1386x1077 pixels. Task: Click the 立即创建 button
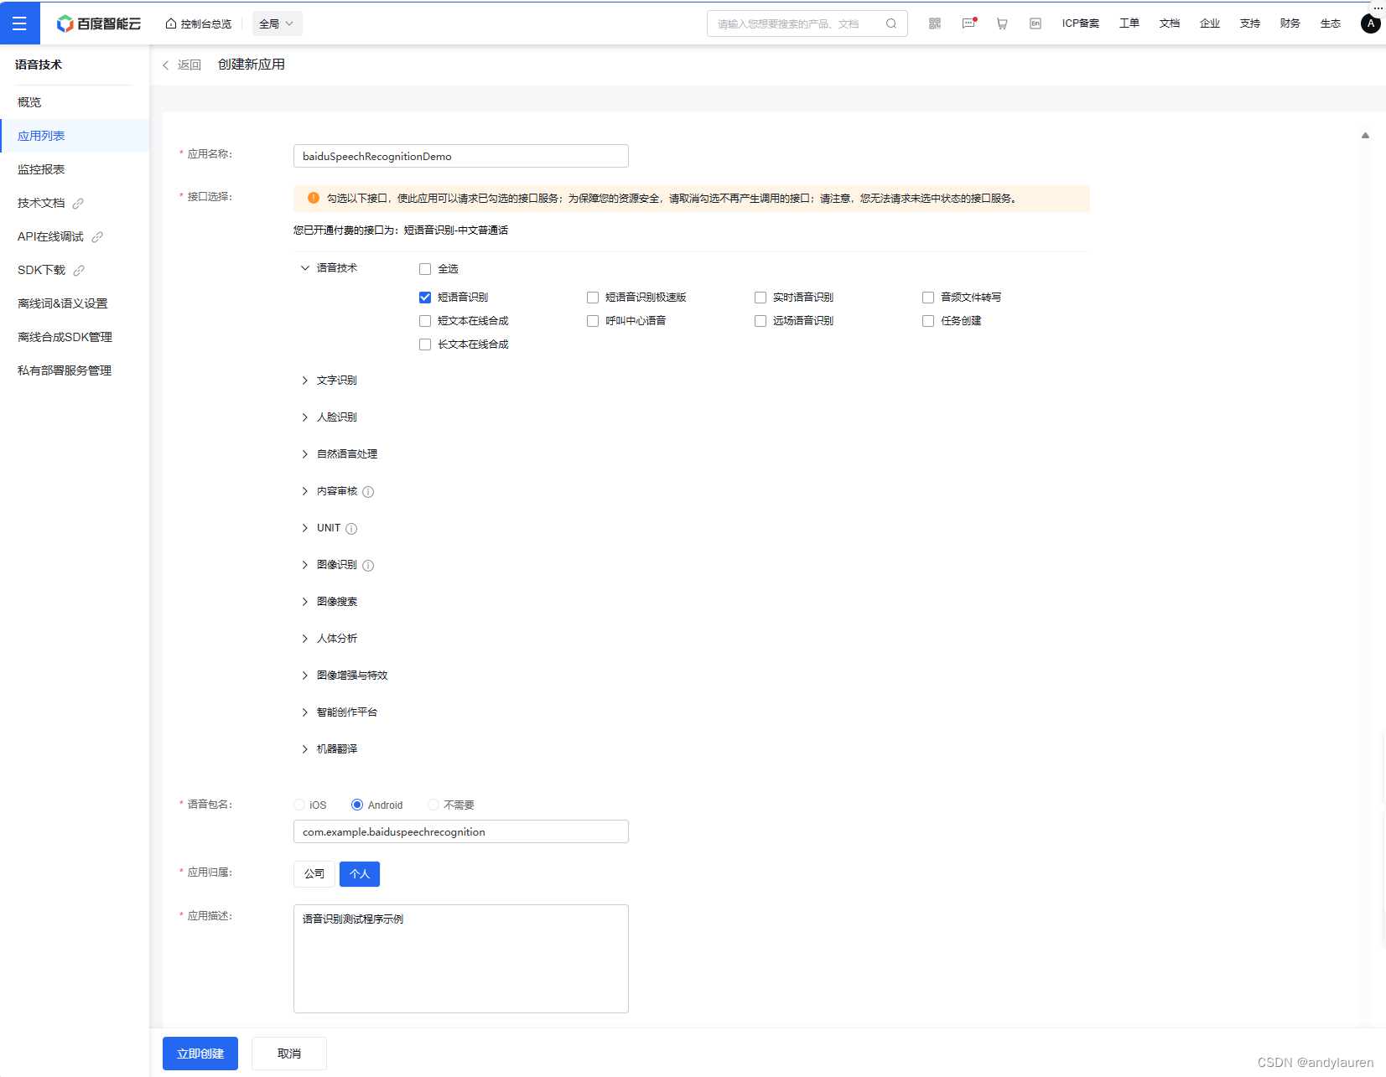pos(200,1054)
